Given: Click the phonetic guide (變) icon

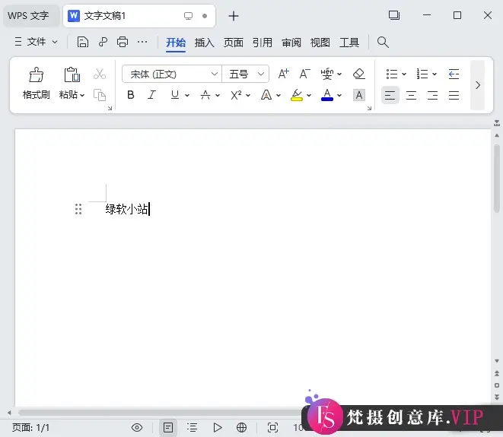Looking at the screenshot, I should coord(327,74).
